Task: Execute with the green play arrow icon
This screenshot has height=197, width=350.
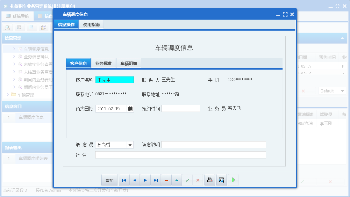Action: (233, 180)
